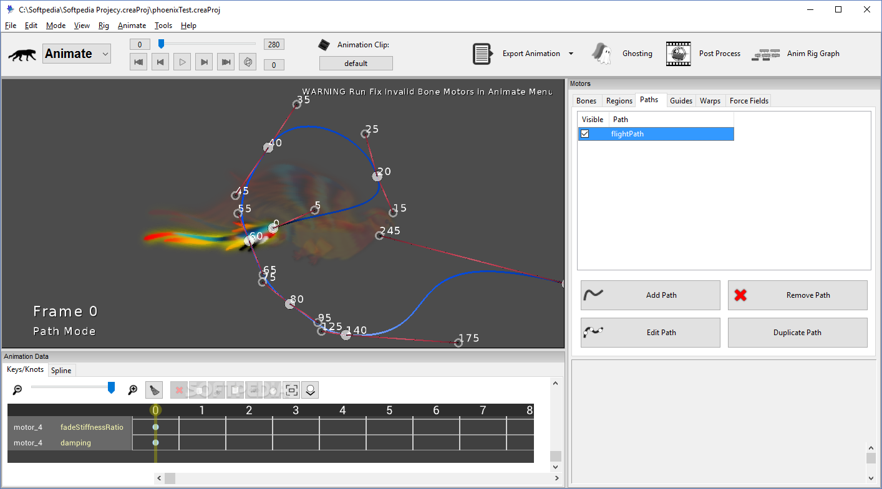This screenshot has width=882, height=489.
Task: Zoom in the keyframe timeline
Action: pos(132,390)
